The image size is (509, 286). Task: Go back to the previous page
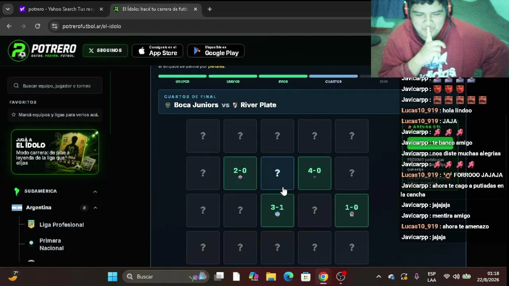[9, 26]
